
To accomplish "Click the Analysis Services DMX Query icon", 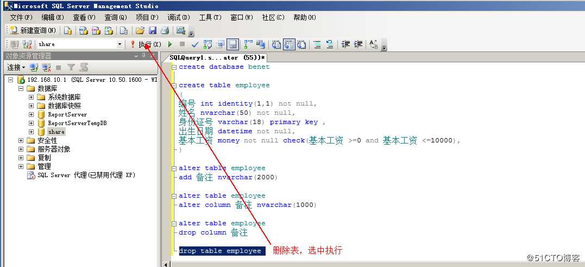I will pyautogui.click(x=96, y=30).
